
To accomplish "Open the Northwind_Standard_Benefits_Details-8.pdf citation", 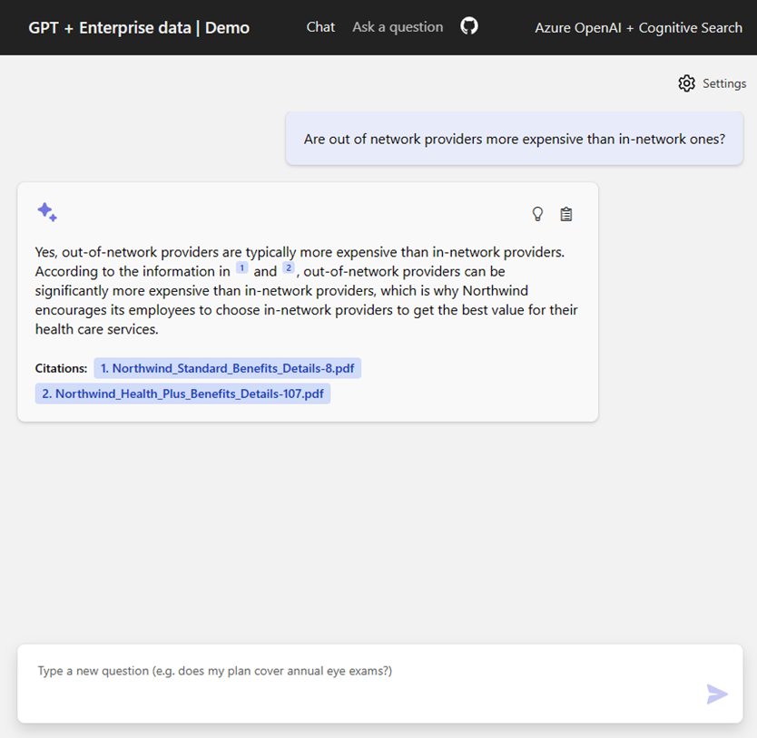I will point(227,368).
